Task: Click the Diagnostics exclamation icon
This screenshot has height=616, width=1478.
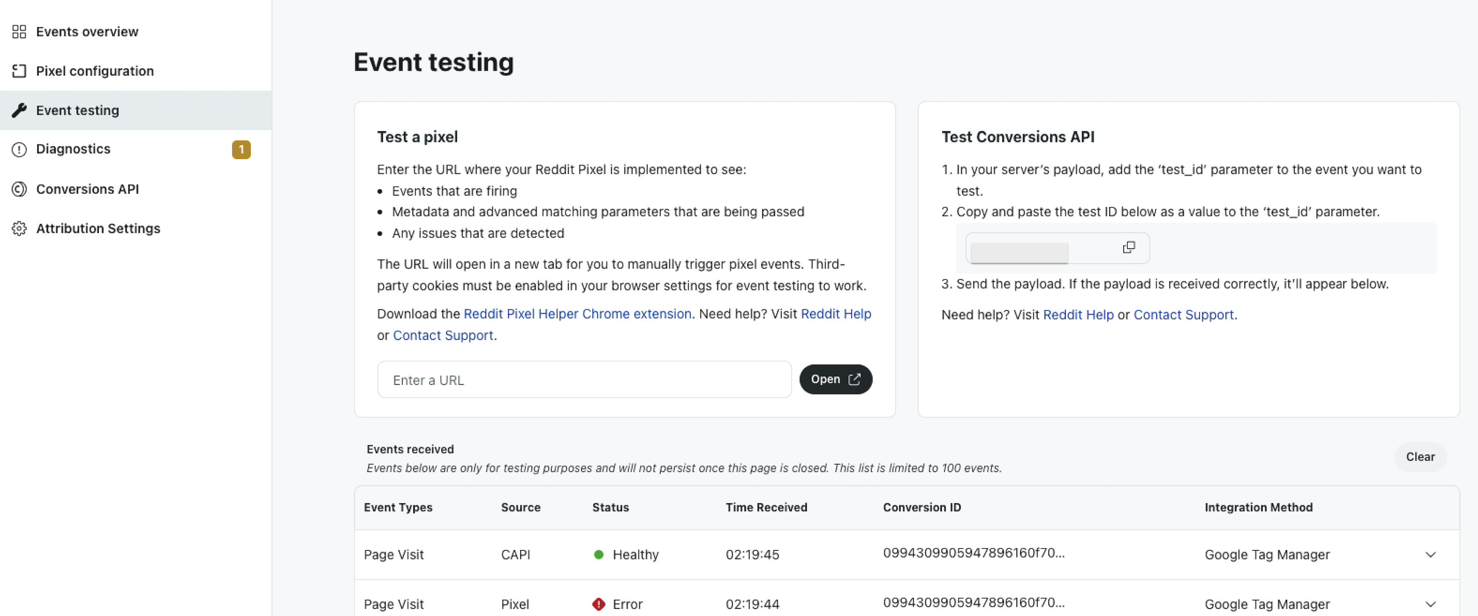Action: pyautogui.click(x=19, y=149)
